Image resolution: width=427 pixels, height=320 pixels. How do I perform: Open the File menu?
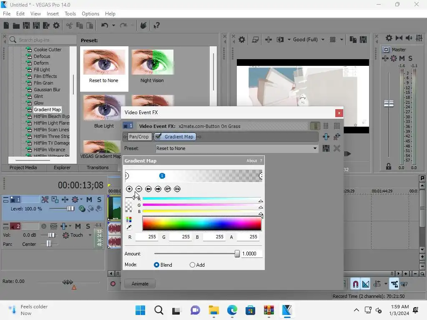tap(7, 14)
